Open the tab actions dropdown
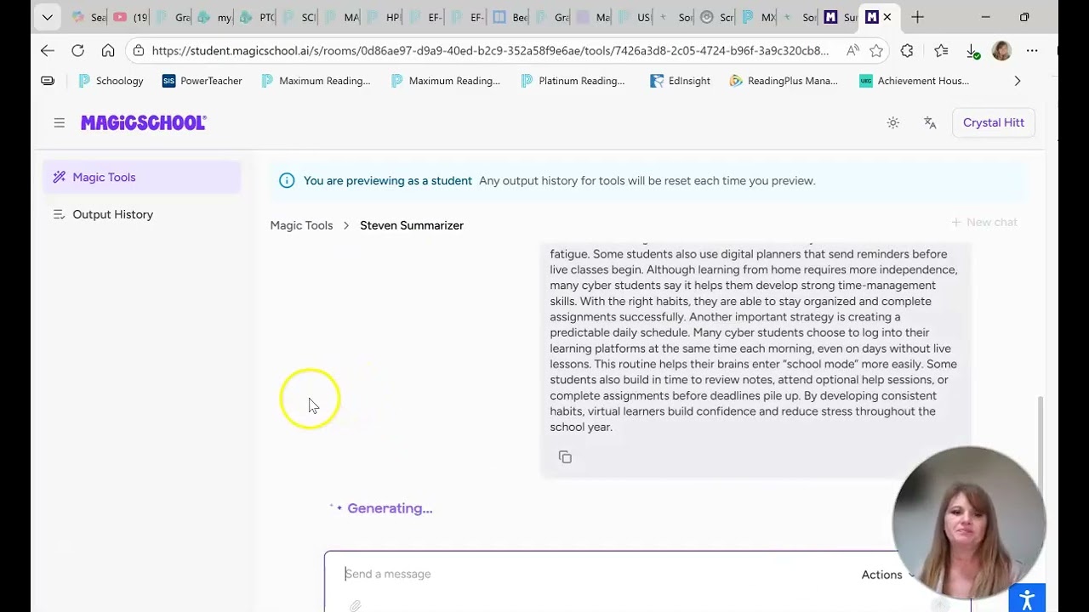This screenshot has height=612, width=1089. (x=48, y=17)
